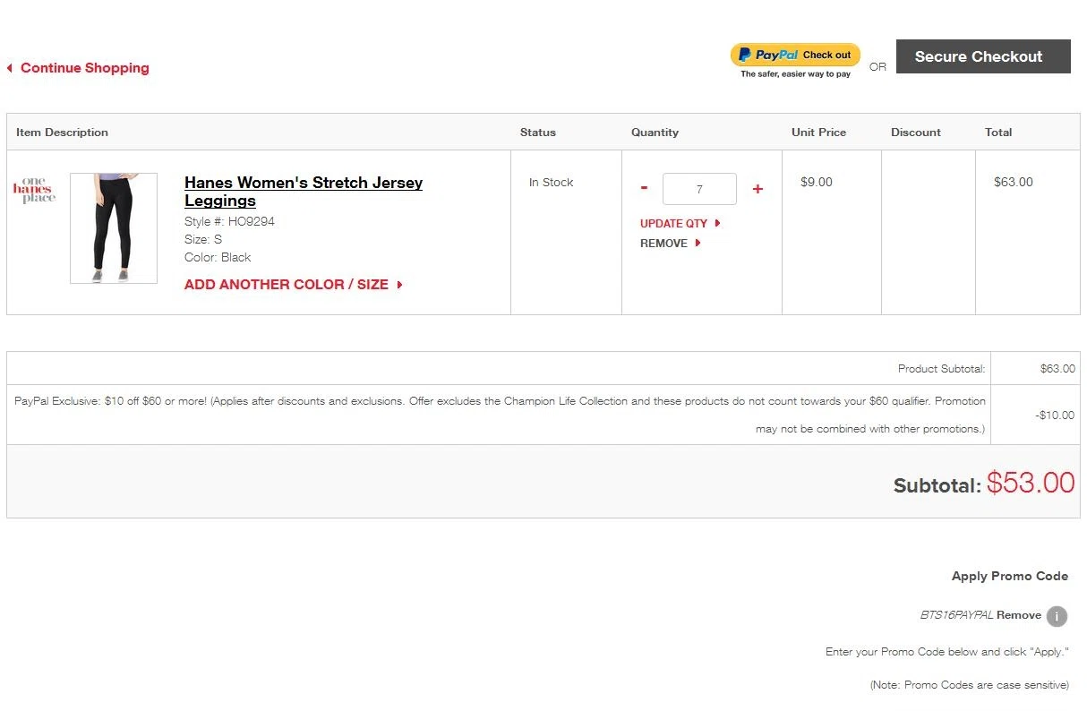Click Add Another Color / Size

[x=294, y=285]
